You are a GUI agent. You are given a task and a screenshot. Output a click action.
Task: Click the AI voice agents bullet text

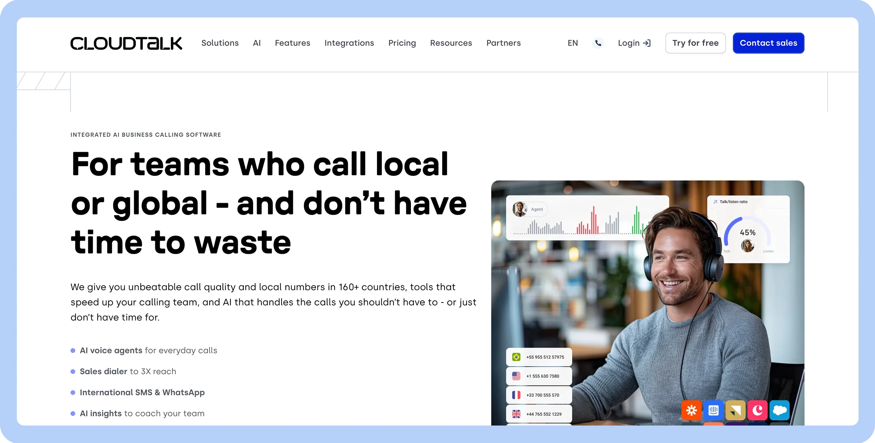point(148,351)
